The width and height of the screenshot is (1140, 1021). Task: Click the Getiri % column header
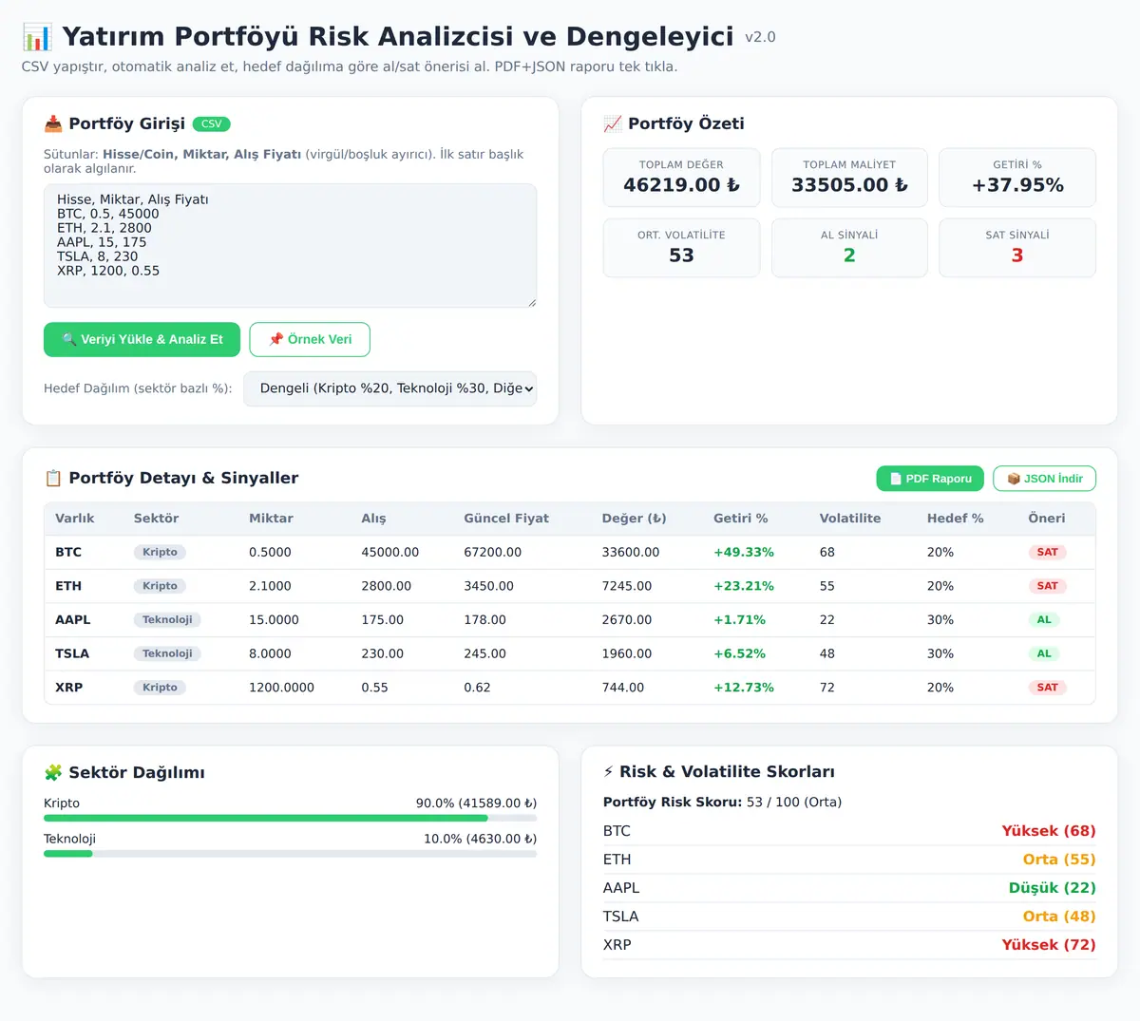740,519
